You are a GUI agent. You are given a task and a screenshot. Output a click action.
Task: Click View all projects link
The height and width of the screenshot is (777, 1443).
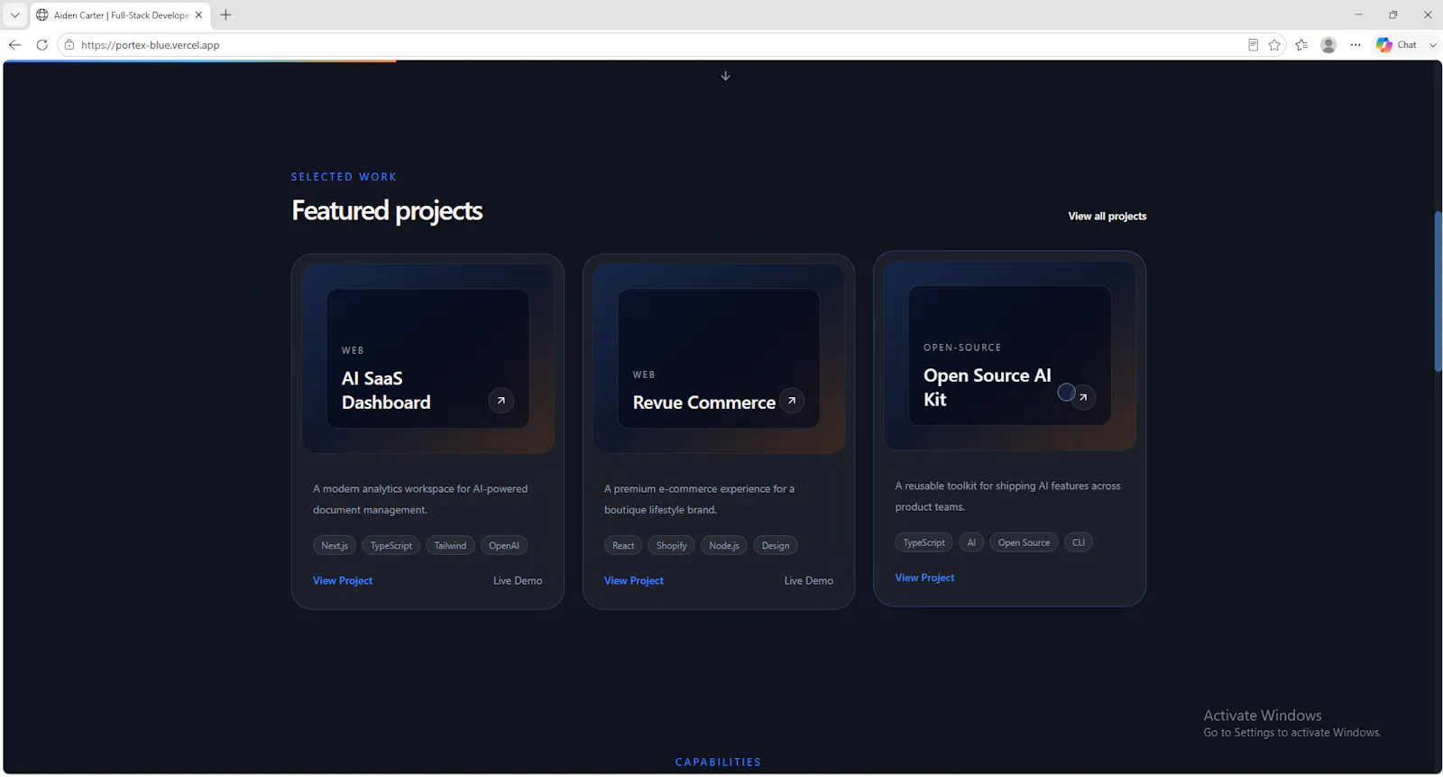coord(1108,217)
